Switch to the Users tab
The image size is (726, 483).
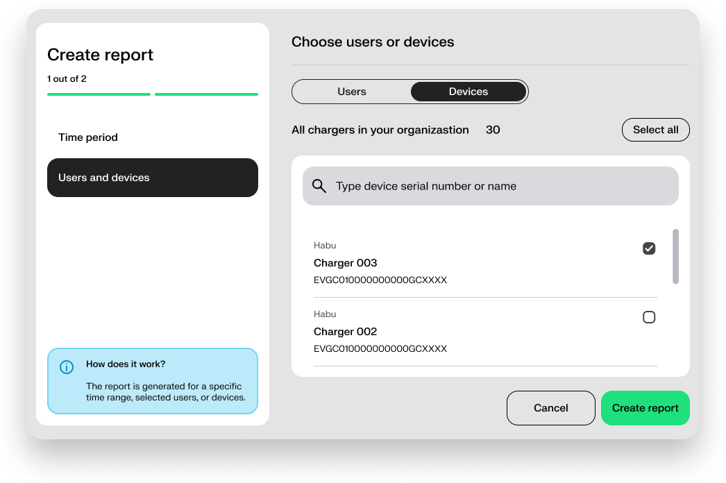click(351, 91)
